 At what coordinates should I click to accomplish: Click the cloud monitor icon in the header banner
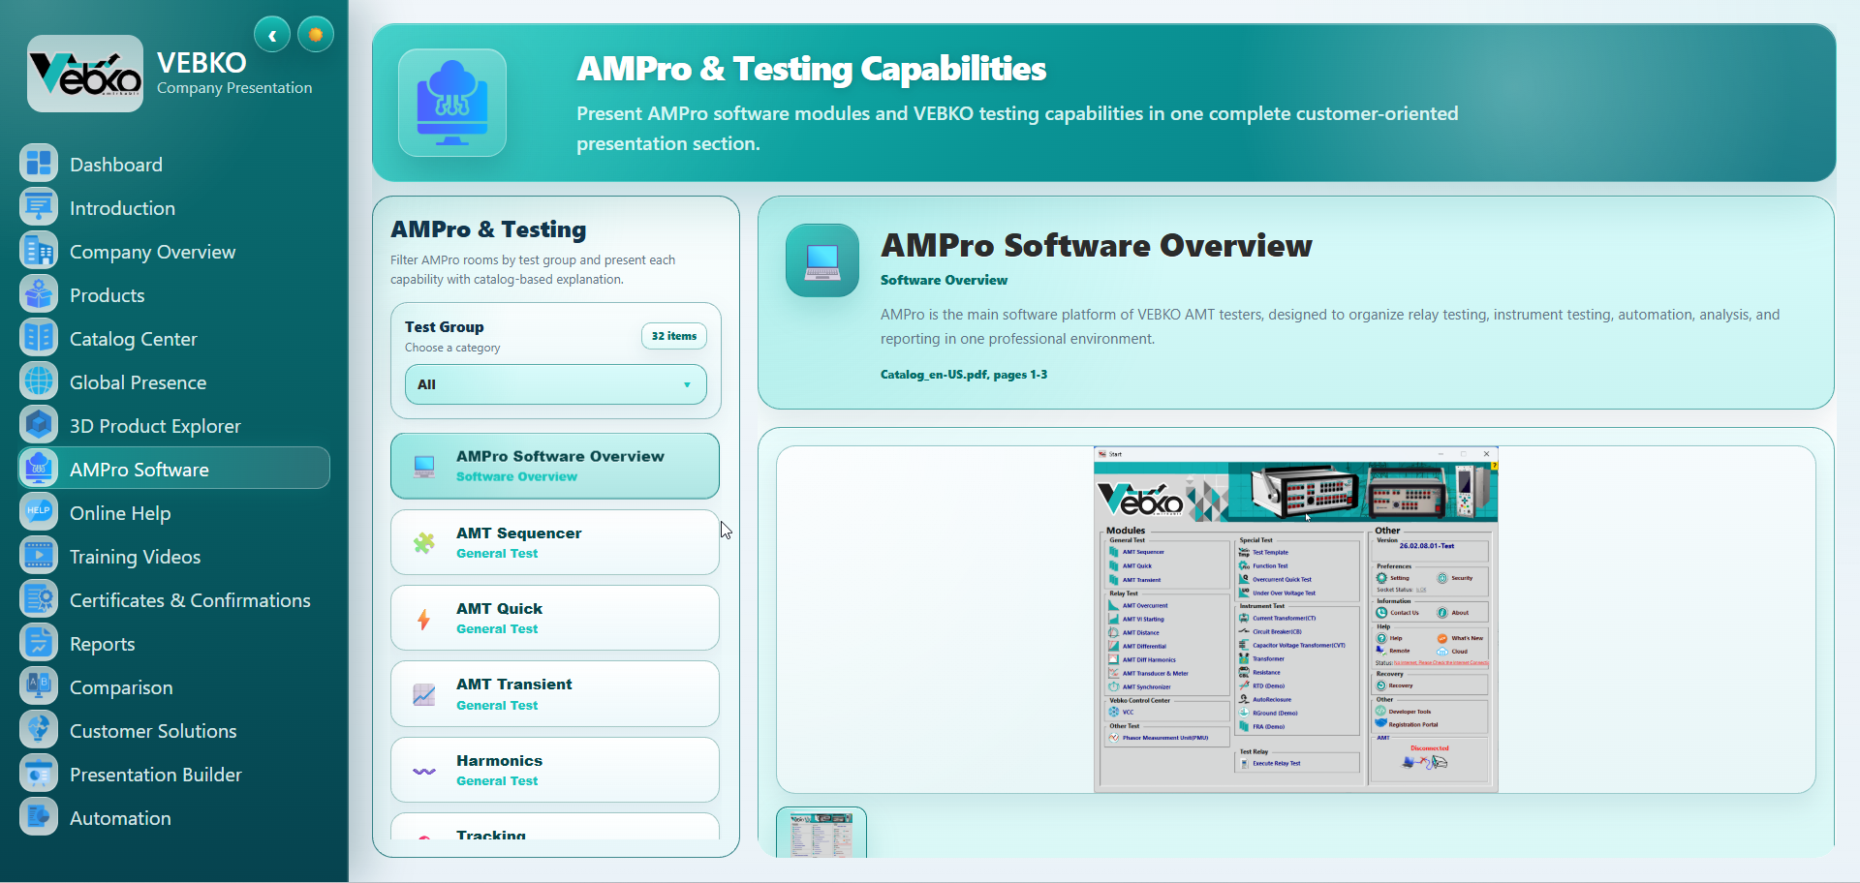click(x=452, y=103)
